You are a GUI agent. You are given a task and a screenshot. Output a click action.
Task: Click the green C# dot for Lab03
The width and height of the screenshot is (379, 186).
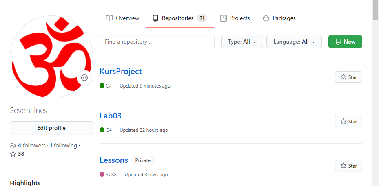pyautogui.click(x=102, y=130)
